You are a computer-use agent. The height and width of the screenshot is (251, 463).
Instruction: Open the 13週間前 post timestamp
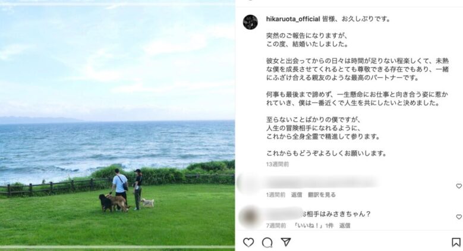278,164
